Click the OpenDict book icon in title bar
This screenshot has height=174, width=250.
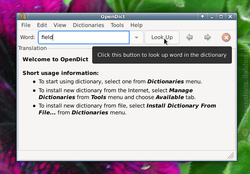[23, 17]
